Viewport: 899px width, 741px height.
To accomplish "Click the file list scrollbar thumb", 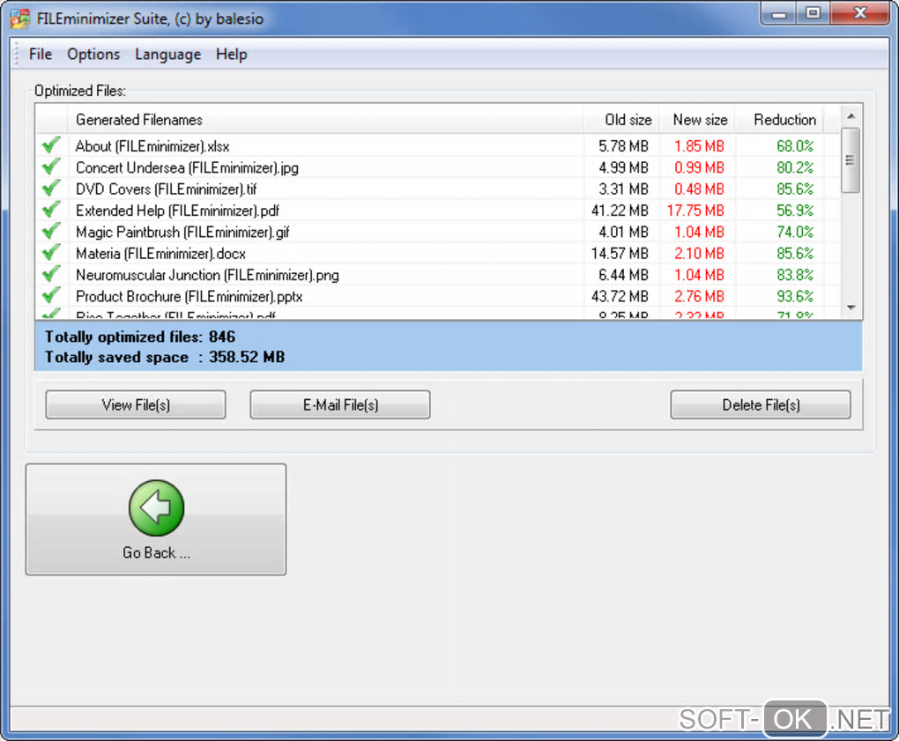I will (x=851, y=160).
